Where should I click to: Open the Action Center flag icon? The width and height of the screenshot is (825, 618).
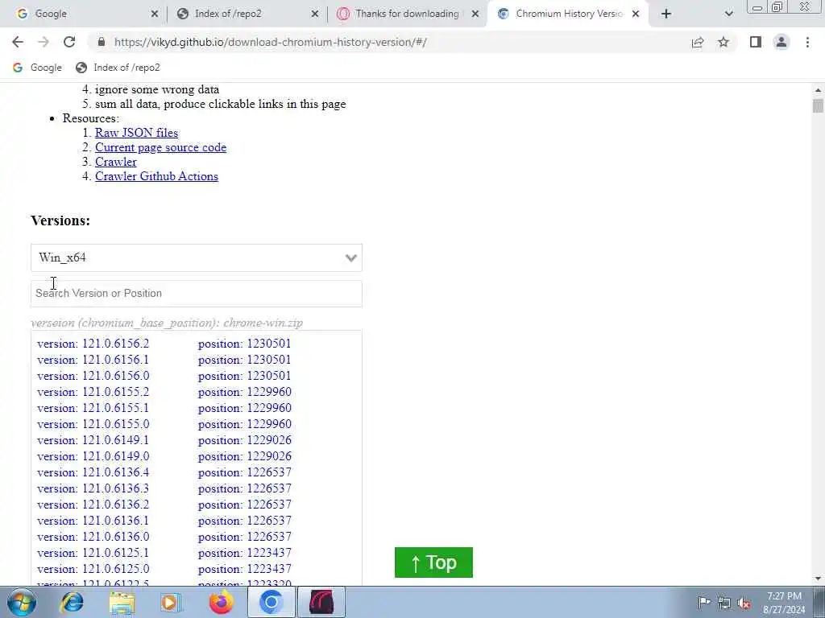tap(704, 602)
